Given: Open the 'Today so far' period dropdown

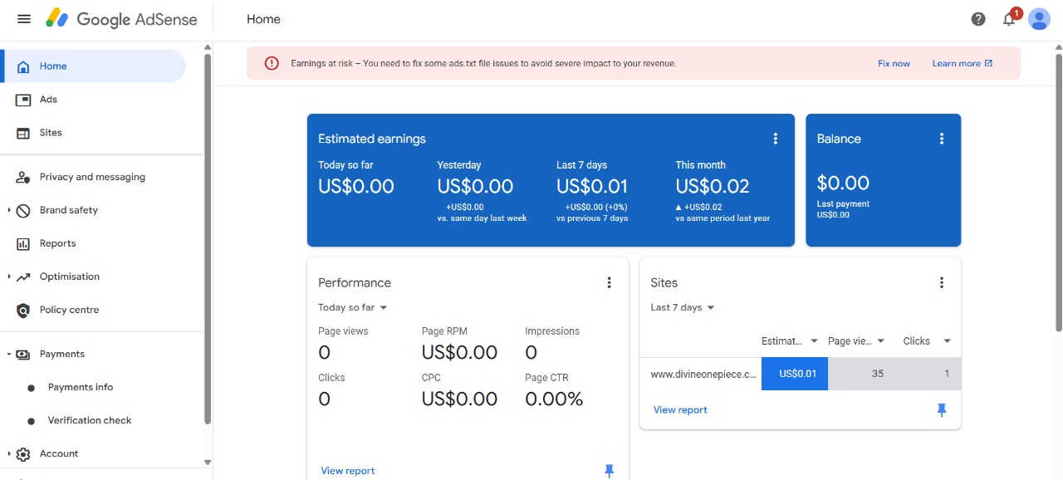Looking at the screenshot, I should click(353, 307).
